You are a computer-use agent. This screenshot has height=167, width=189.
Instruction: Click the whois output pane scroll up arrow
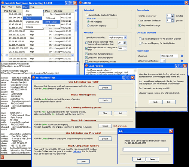78,64
